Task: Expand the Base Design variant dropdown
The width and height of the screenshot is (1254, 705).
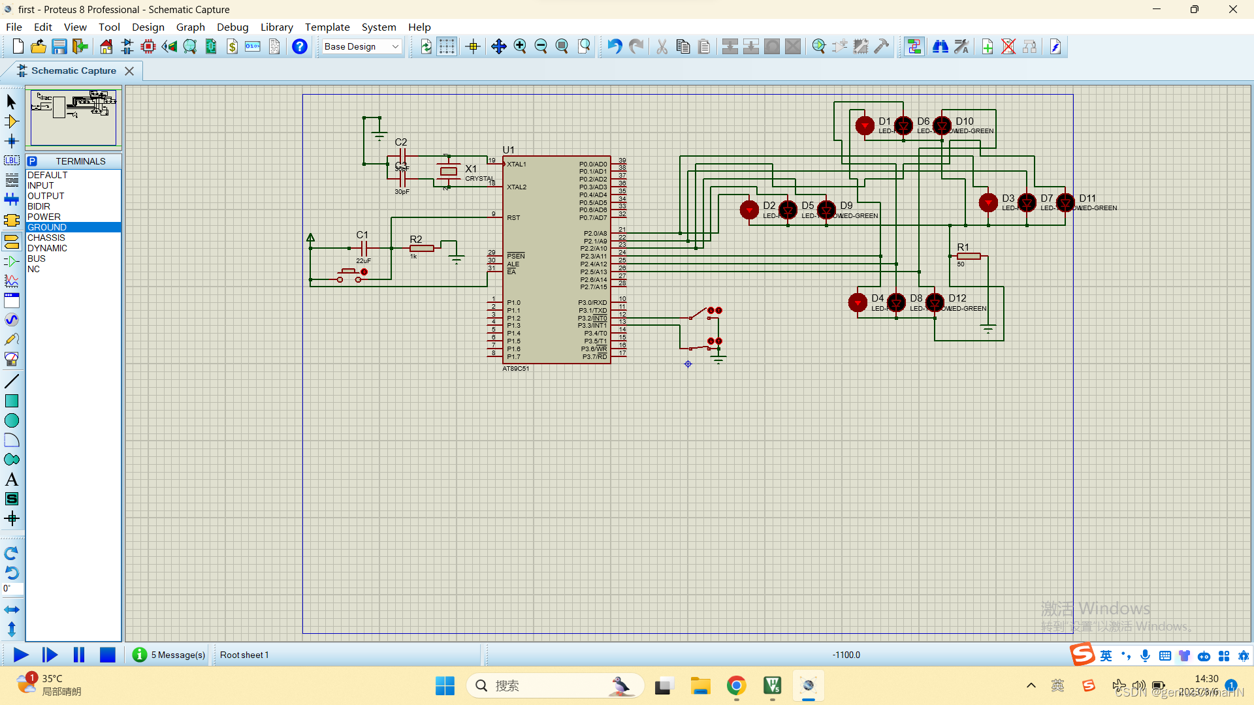Action: [x=395, y=46]
